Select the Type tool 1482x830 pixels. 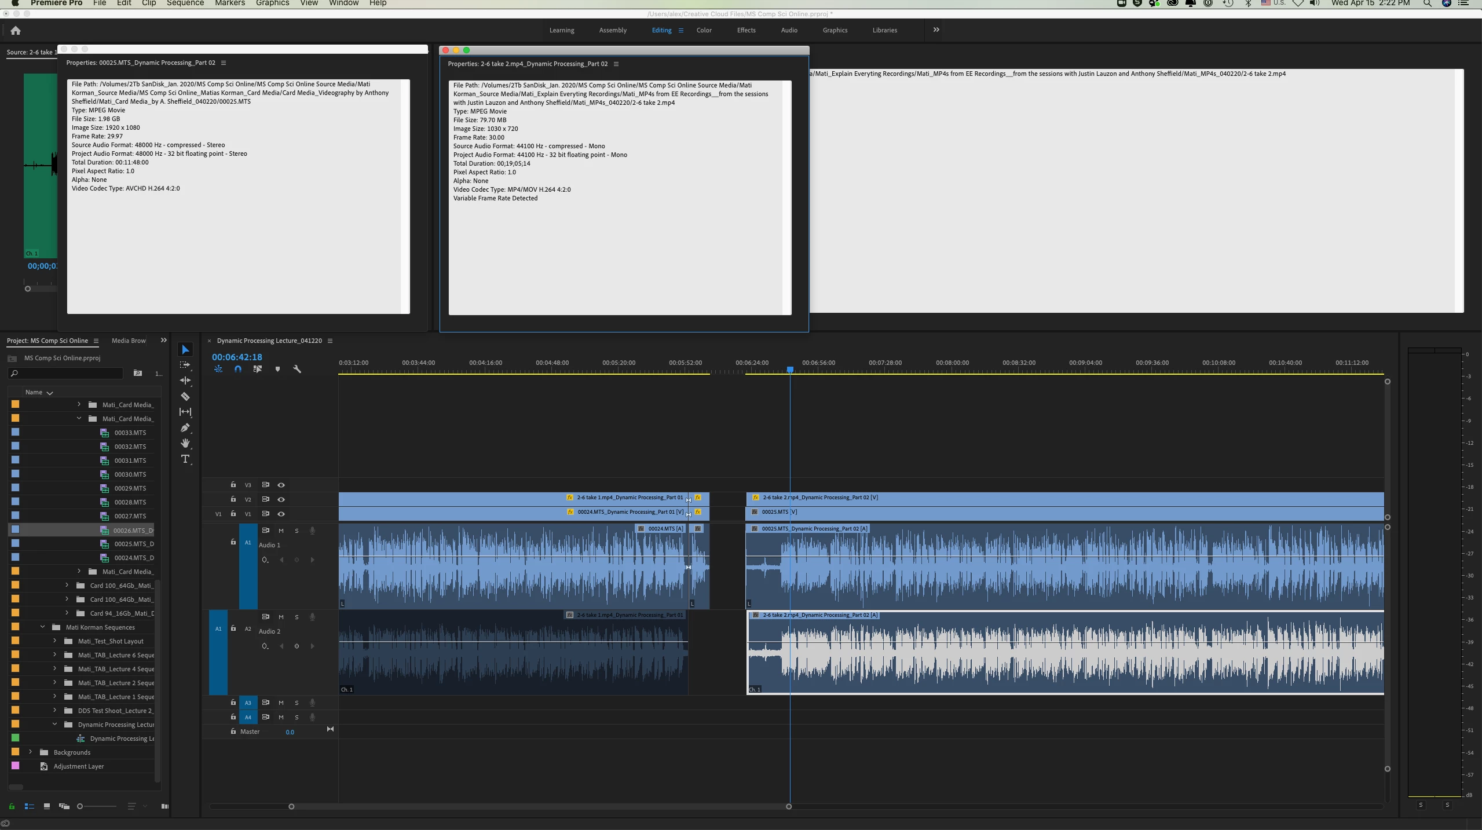pyautogui.click(x=185, y=459)
